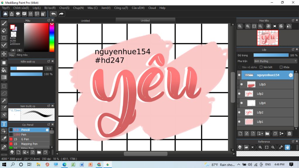The width and height of the screenshot is (299, 168).
Task: Enable the Khóa lock checkbox
Action: tap(281, 67)
